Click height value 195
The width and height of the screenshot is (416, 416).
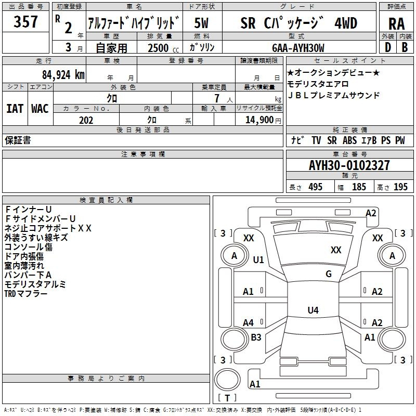[x=400, y=187]
